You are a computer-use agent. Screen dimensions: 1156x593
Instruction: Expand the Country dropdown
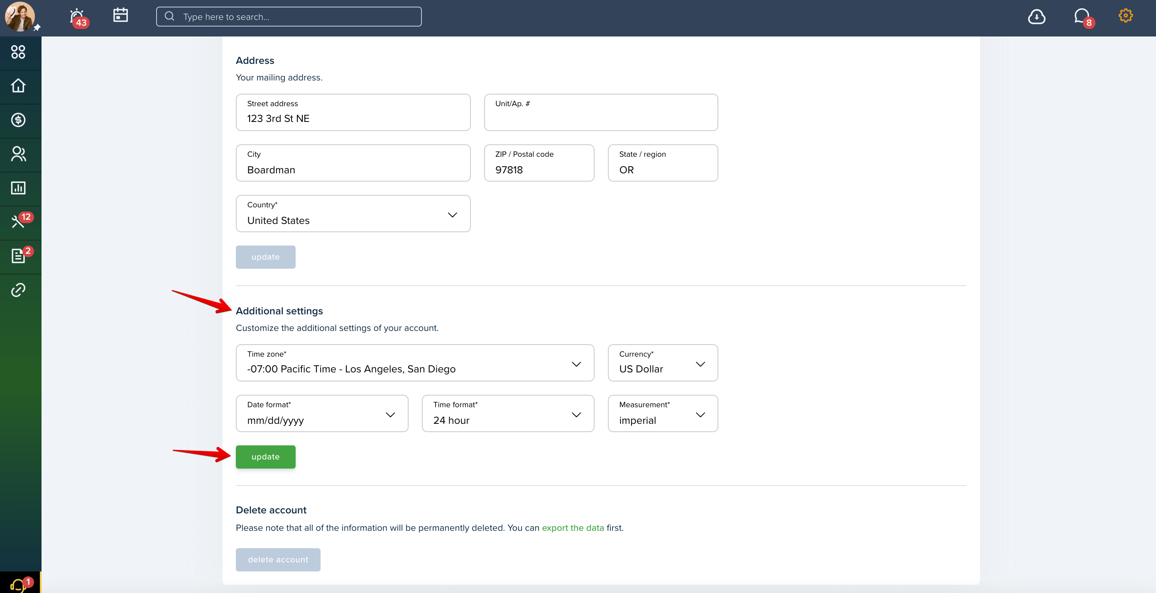click(x=353, y=214)
